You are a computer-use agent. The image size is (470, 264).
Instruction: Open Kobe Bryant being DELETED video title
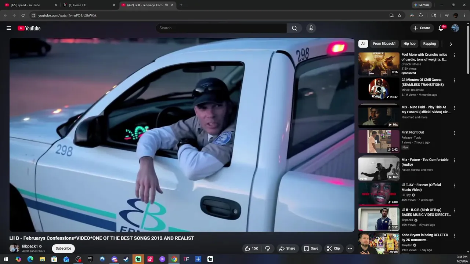tap(425, 238)
